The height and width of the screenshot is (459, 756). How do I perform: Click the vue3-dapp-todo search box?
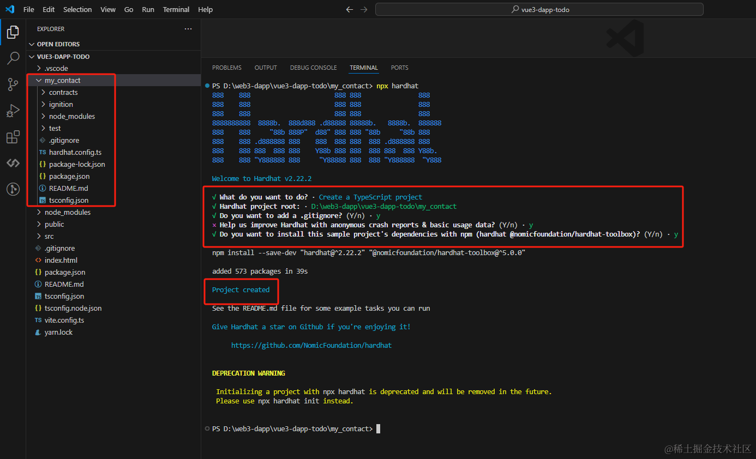click(539, 9)
